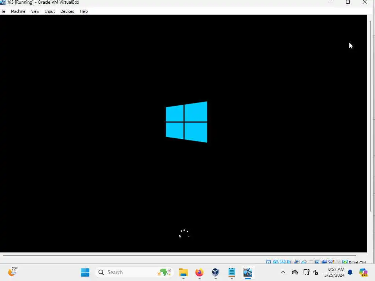
Task: Click the keyboard capture green arrow icon
Action: [345, 262]
